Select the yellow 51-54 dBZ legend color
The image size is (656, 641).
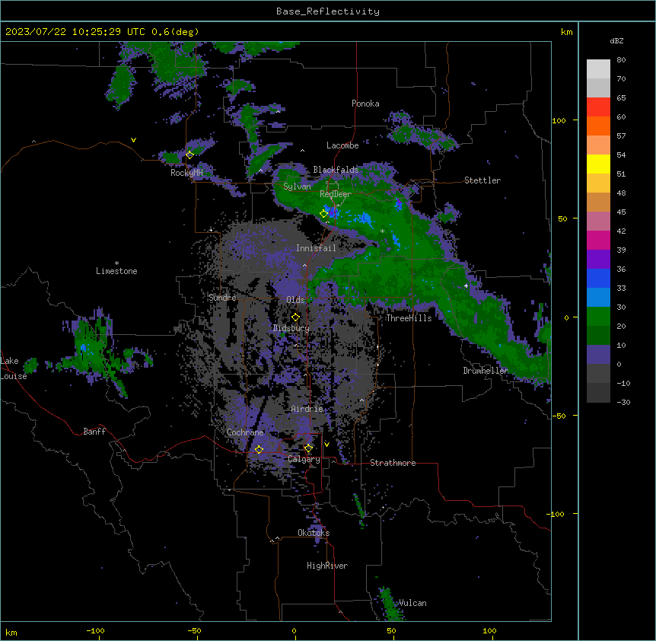point(598,164)
